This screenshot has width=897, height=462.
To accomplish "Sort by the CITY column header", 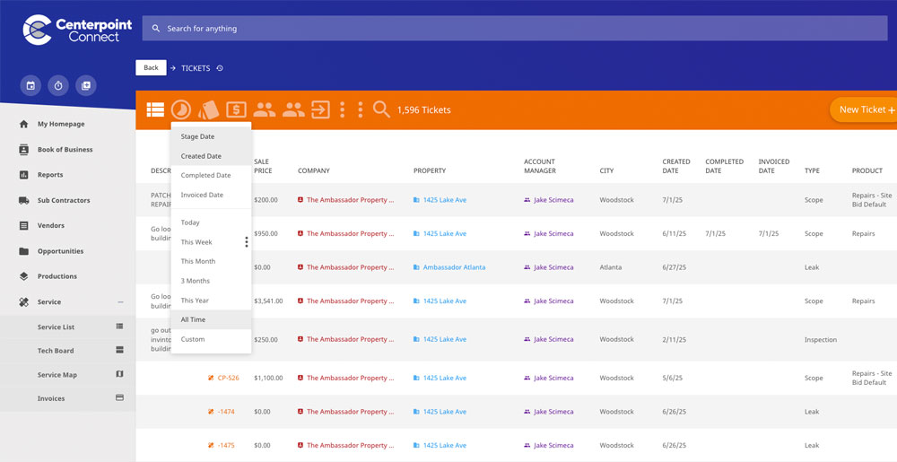I will (606, 170).
